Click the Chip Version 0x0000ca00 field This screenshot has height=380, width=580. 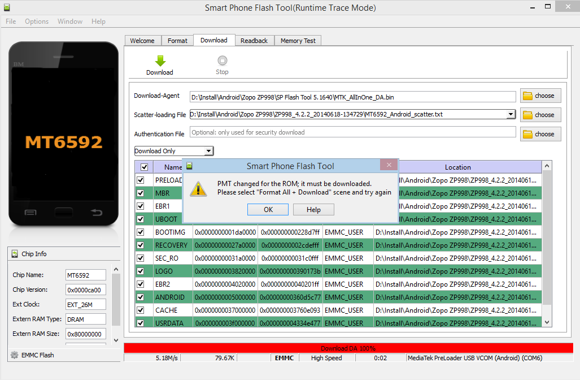[86, 290]
